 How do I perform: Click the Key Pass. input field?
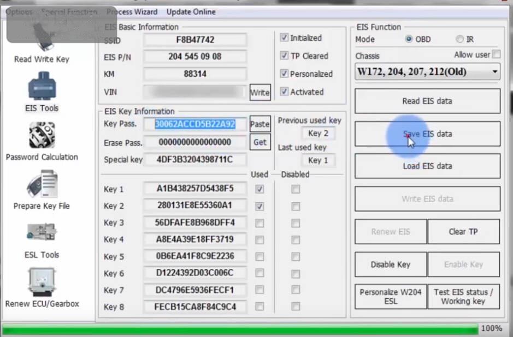(x=195, y=124)
